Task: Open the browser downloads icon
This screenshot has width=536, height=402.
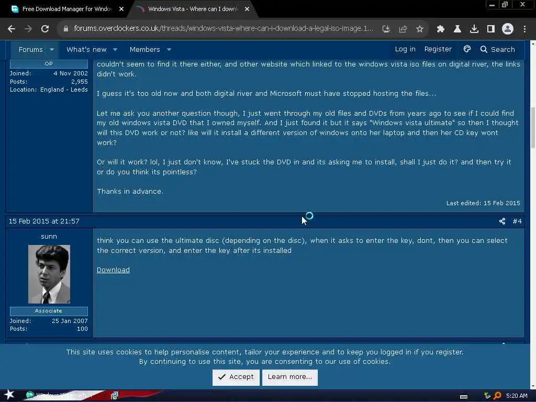Action: point(474,29)
